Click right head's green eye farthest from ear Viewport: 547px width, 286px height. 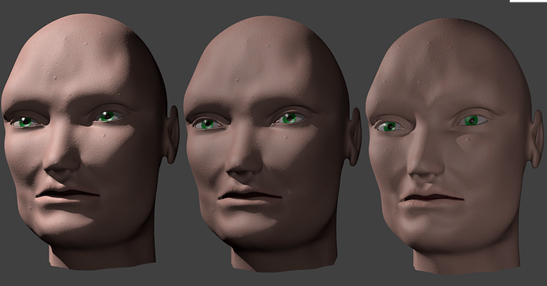[389, 126]
